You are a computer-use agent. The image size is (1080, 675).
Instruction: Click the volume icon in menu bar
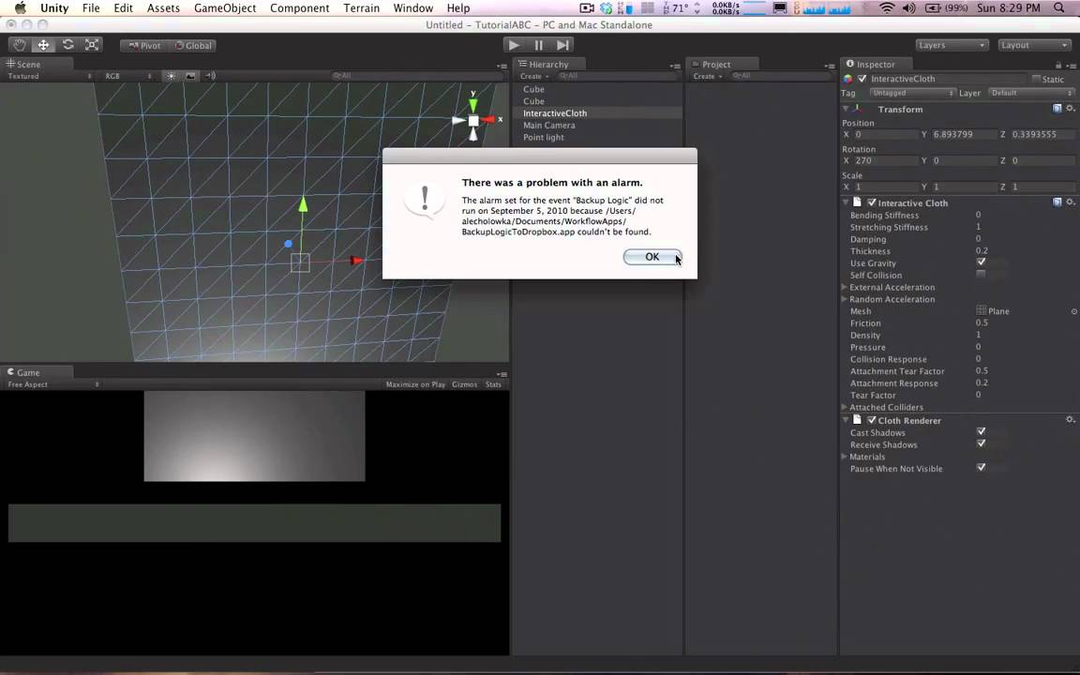(x=909, y=8)
